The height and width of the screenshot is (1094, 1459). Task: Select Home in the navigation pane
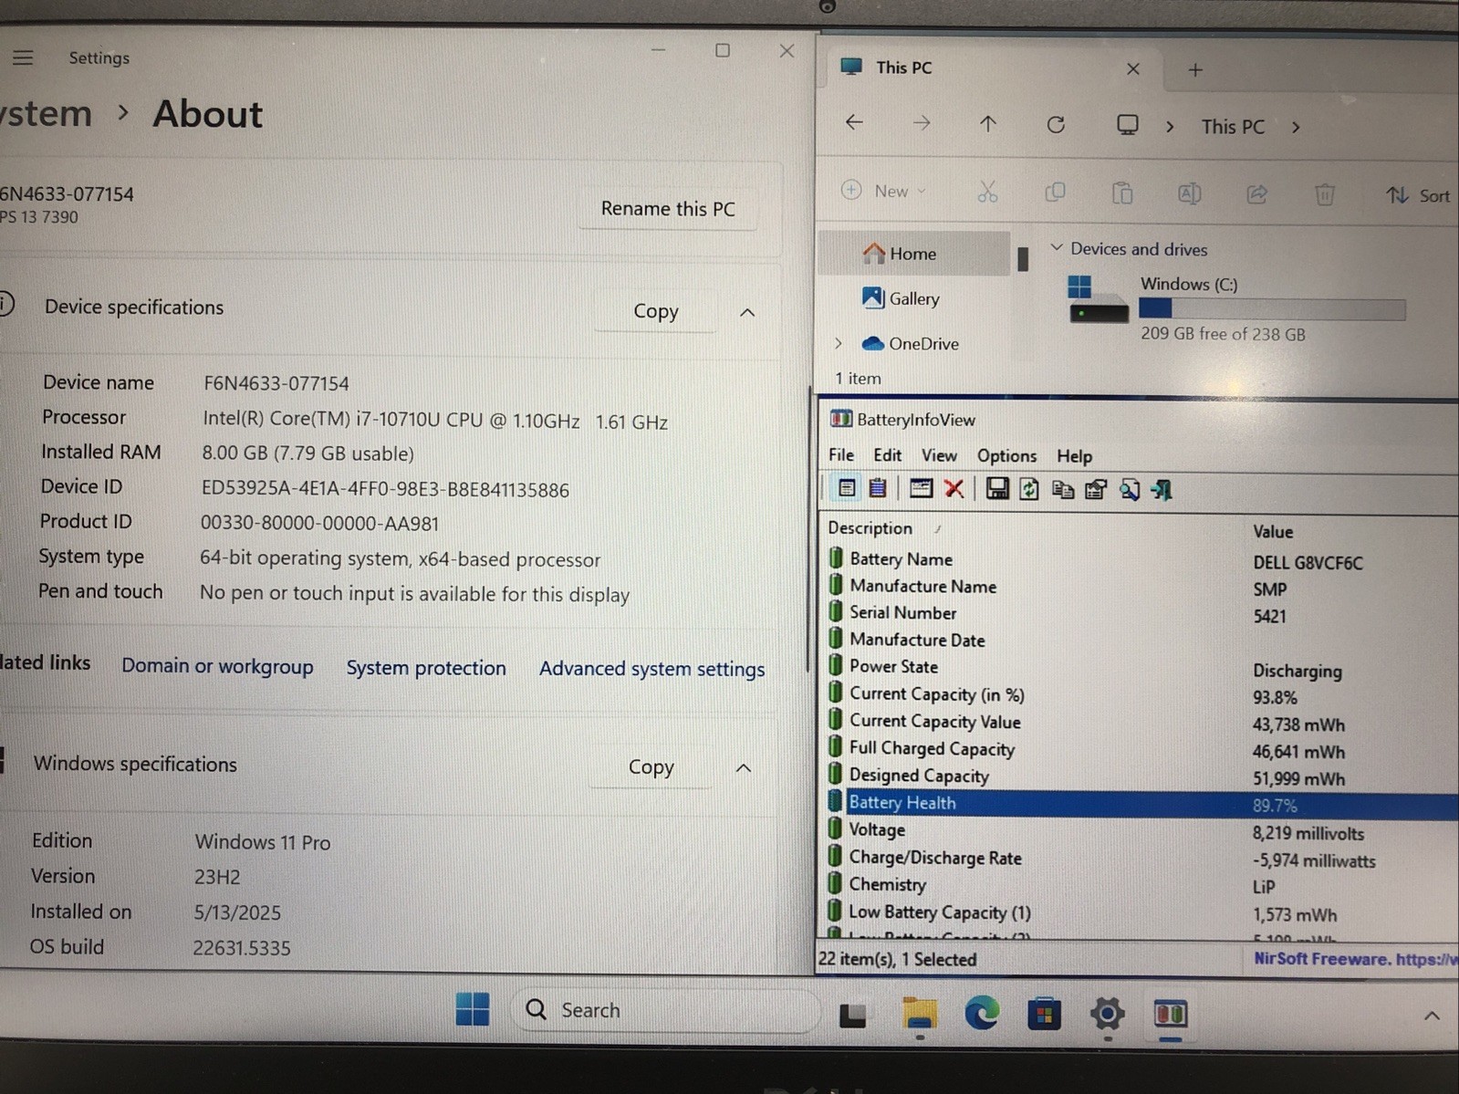[x=914, y=253]
